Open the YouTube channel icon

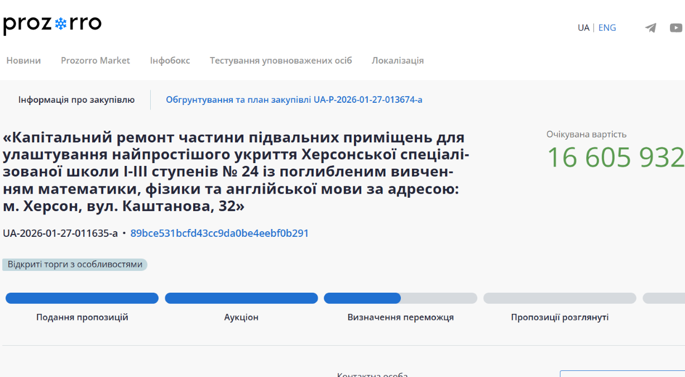676,28
